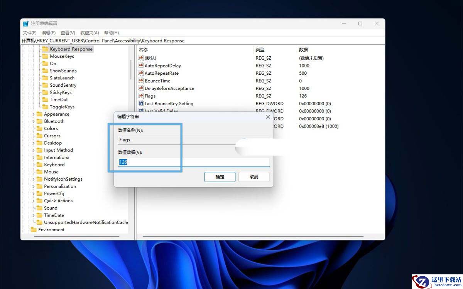Select the UnsupportedHardwareNotificationCache tree item
Viewport: 463px width, 289px height.
point(86,222)
